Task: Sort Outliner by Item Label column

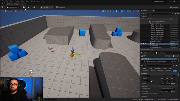Action: [x=151, y=19]
